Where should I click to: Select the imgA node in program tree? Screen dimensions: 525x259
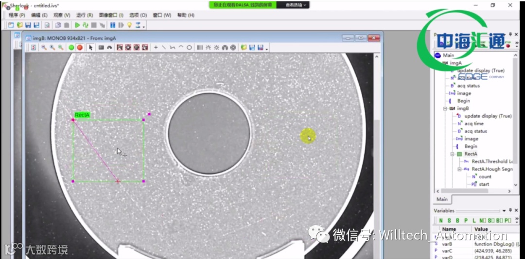455,63
